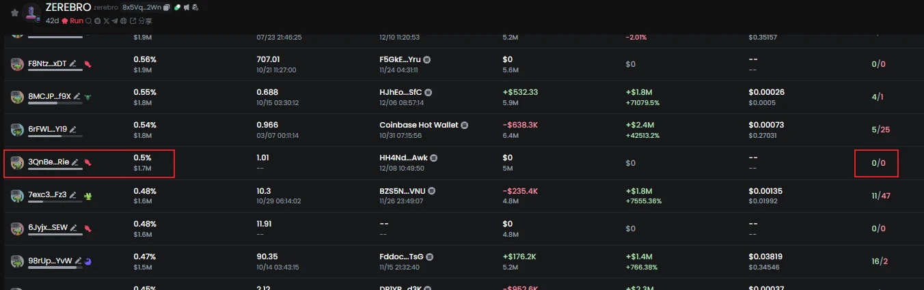Image resolution: width=924 pixels, height=290 pixels.
Task: Open wallet address 3QnBe...Rie
Action: click(48, 162)
